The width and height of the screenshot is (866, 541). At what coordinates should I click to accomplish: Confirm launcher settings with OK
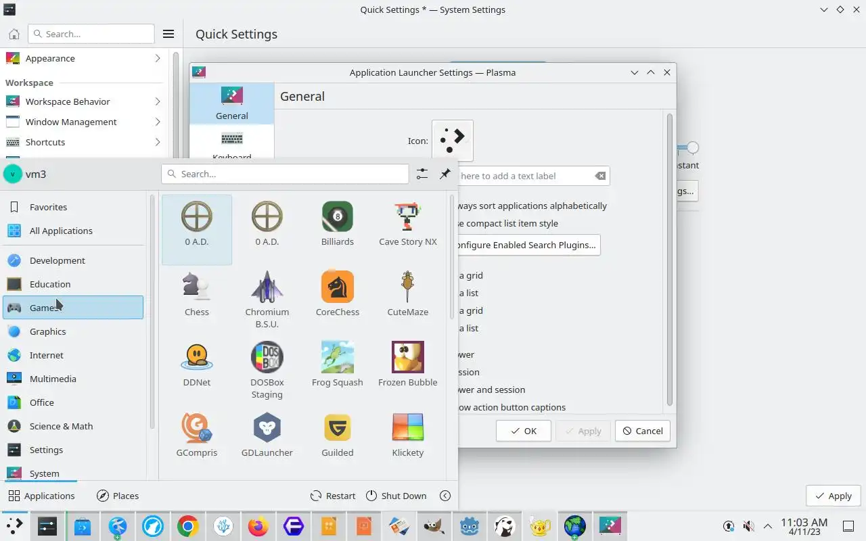pyautogui.click(x=524, y=431)
